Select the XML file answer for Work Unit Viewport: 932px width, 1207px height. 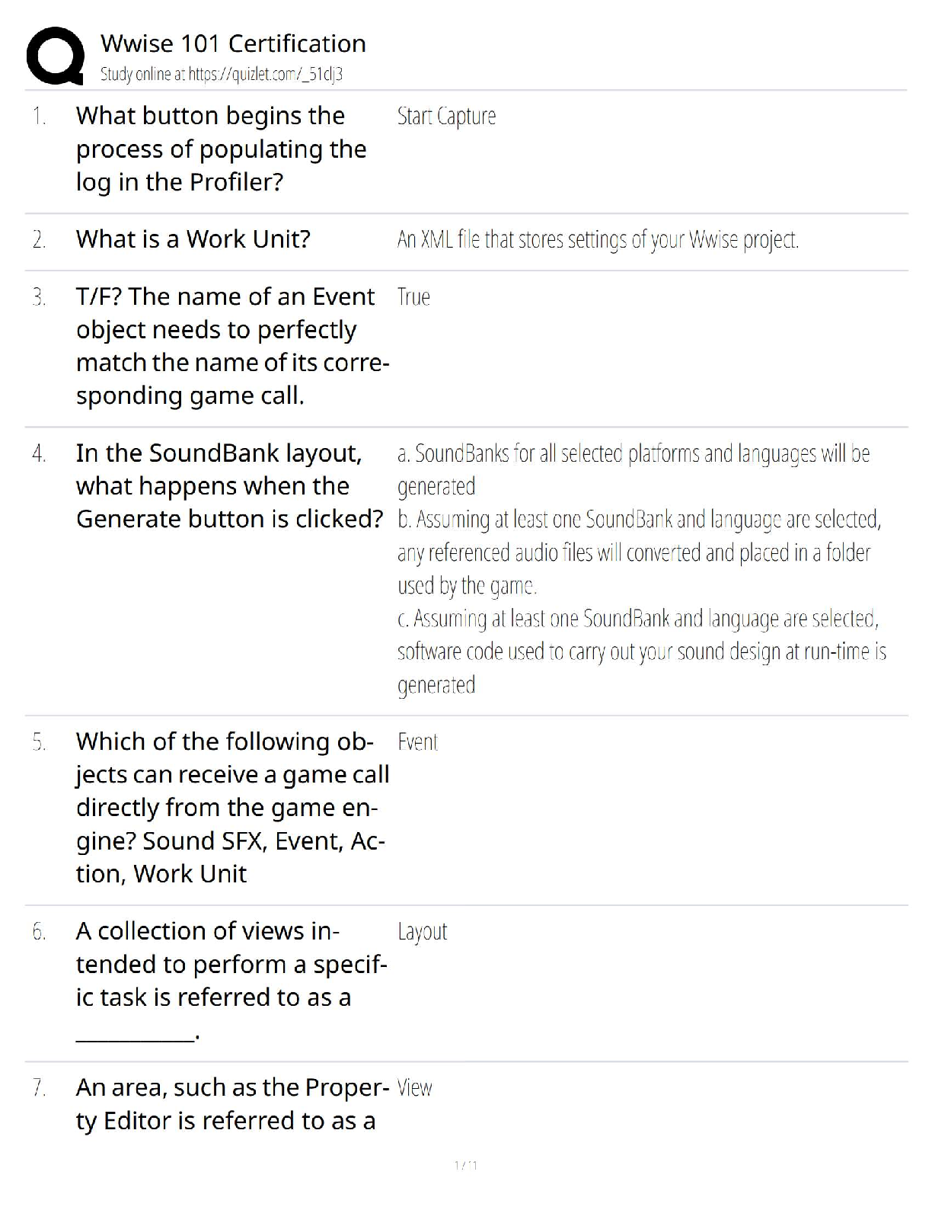point(598,240)
